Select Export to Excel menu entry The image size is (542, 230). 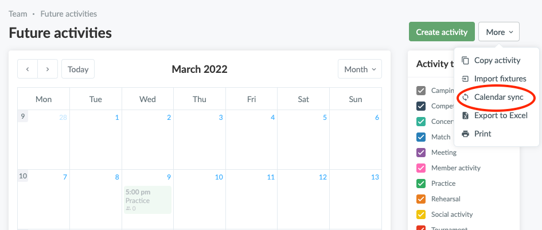coord(496,115)
